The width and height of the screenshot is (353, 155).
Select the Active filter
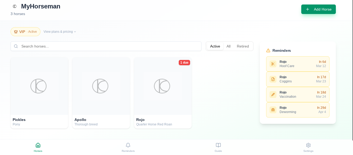click(x=215, y=46)
